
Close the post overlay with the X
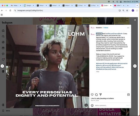click(135, 20)
